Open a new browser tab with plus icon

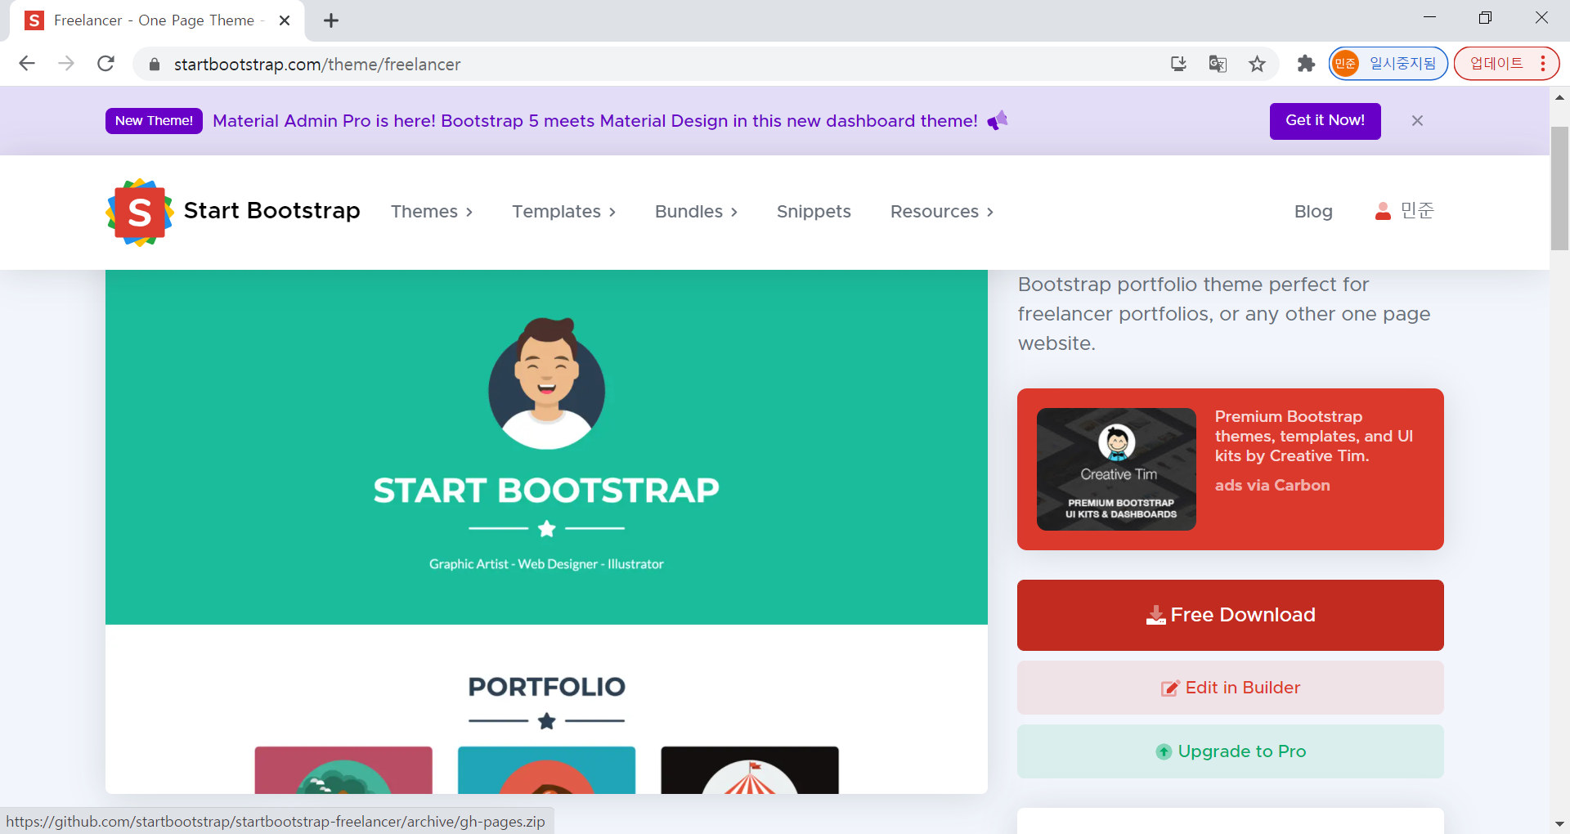click(x=331, y=20)
